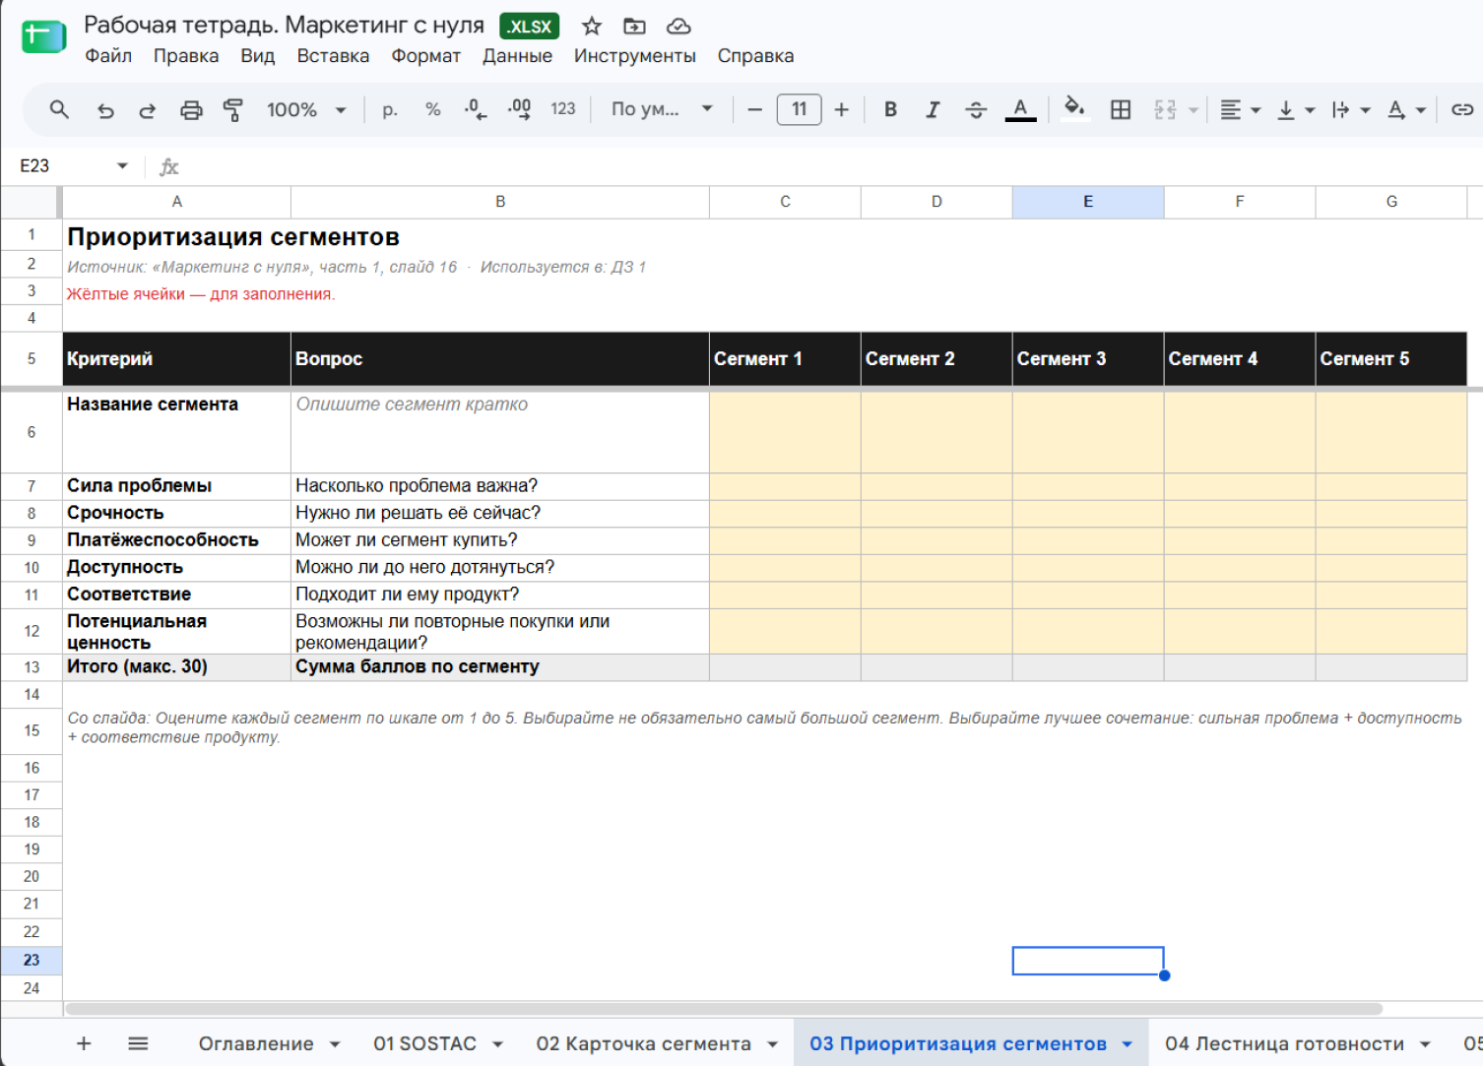The height and width of the screenshot is (1066, 1483).
Task: Open the cell name box dropdown arrow
Action: point(122,165)
